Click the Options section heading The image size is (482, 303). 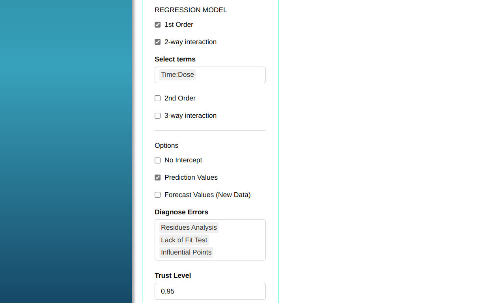click(x=166, y=145)
